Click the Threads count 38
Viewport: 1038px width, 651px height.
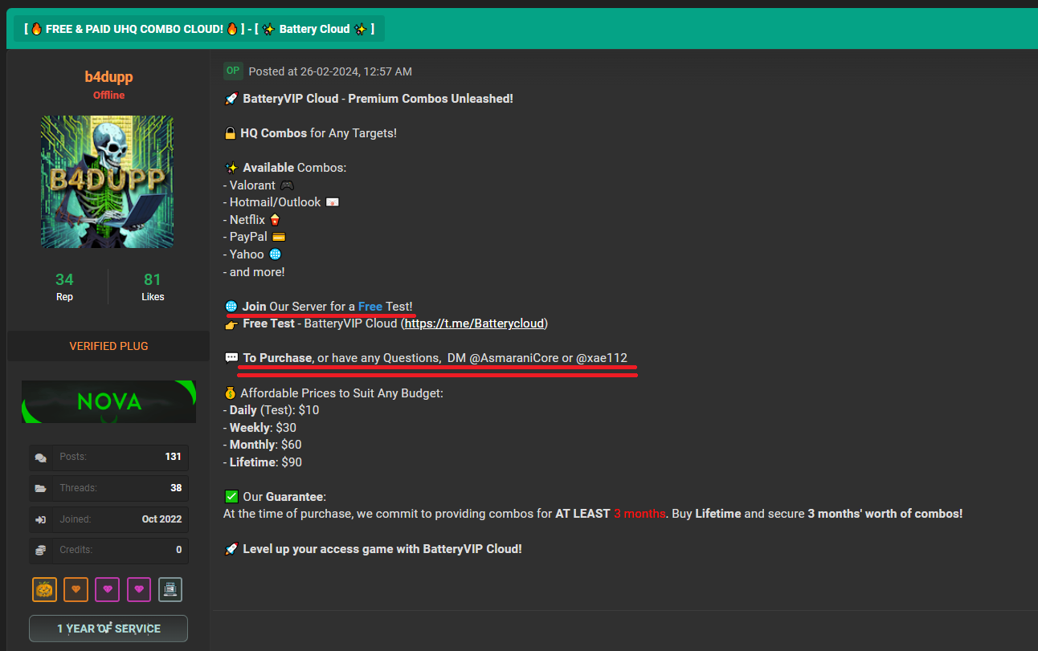[x=176, y=488]
